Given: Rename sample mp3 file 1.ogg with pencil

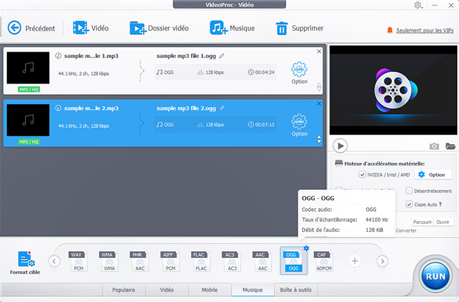Looking at the screenshot, I should tap(222, 56).
